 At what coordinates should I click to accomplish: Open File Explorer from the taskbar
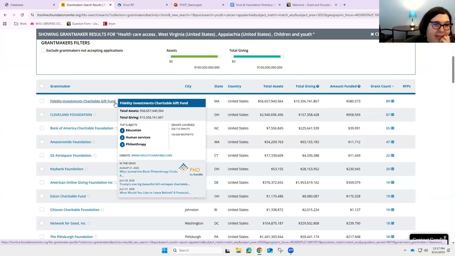[238, 250]
